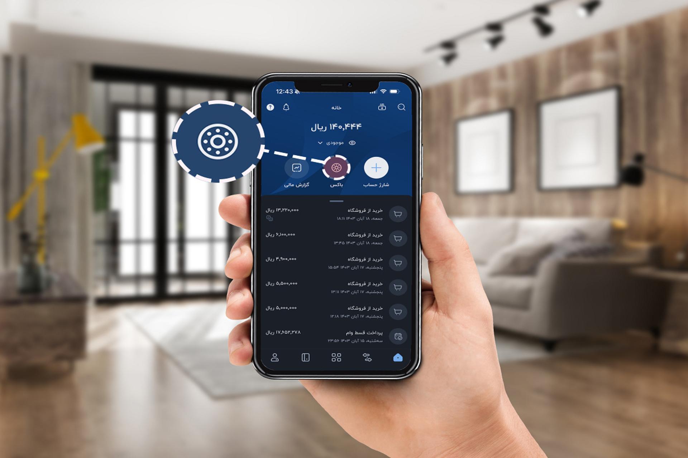This screenshot has width=688, height=458.
Task: Expand the موجودی (balance) dropdown chevron
Action: [x=316, y=143]
